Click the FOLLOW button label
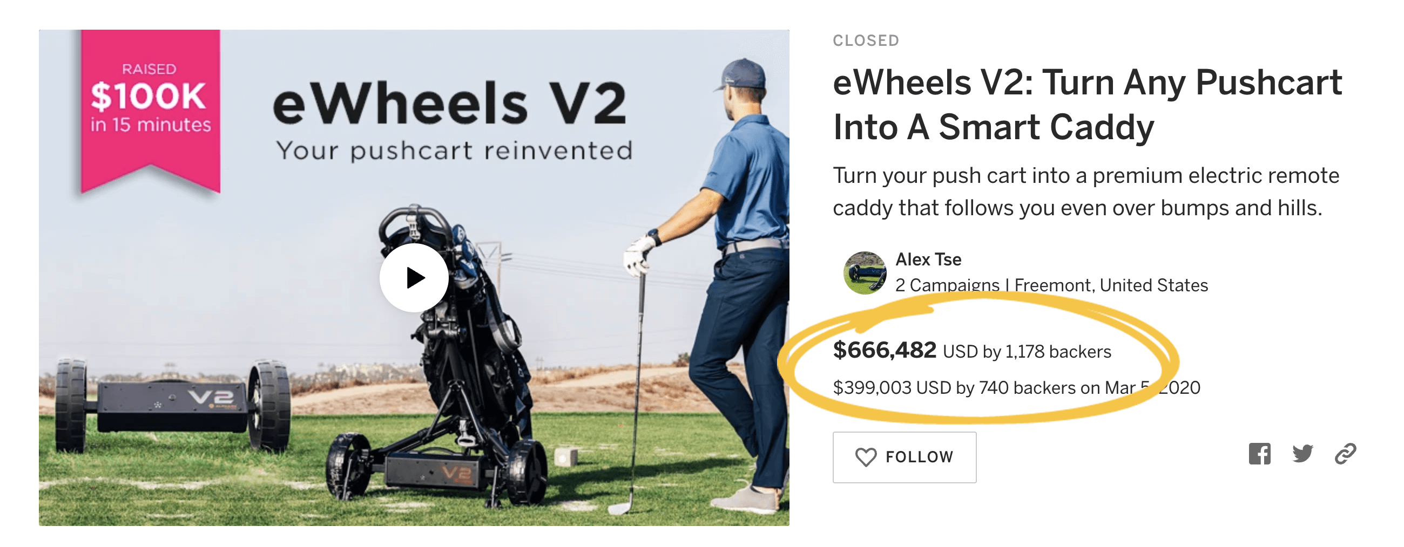This screenshot has width=1404, height=547. coord(919,457)
